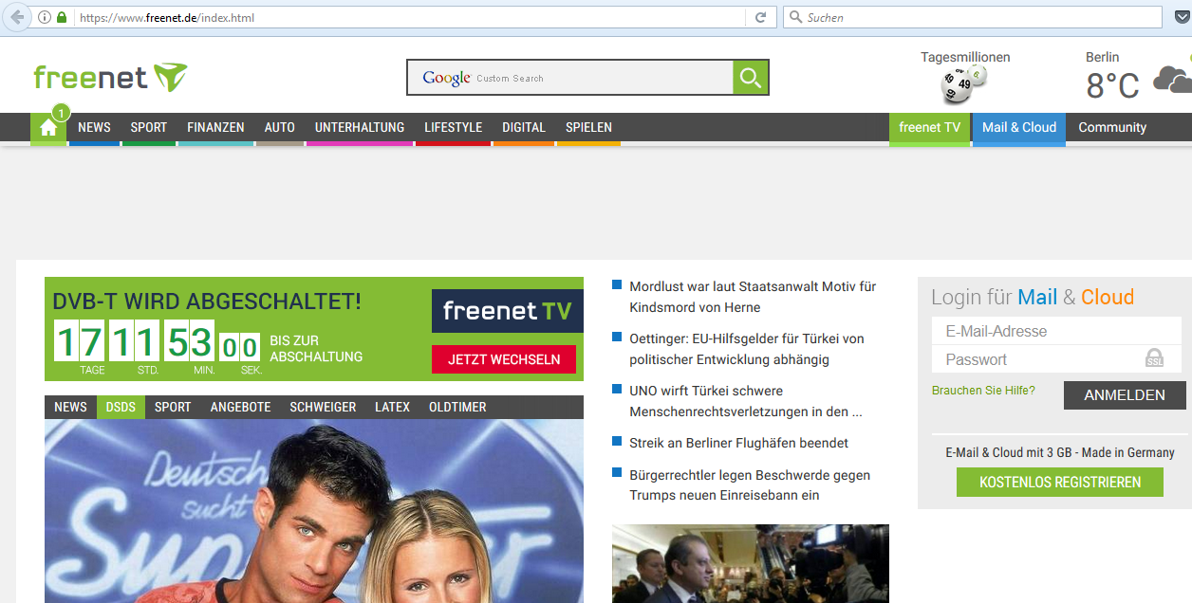Click the ANMELDEN login button

pos(1125,395)
